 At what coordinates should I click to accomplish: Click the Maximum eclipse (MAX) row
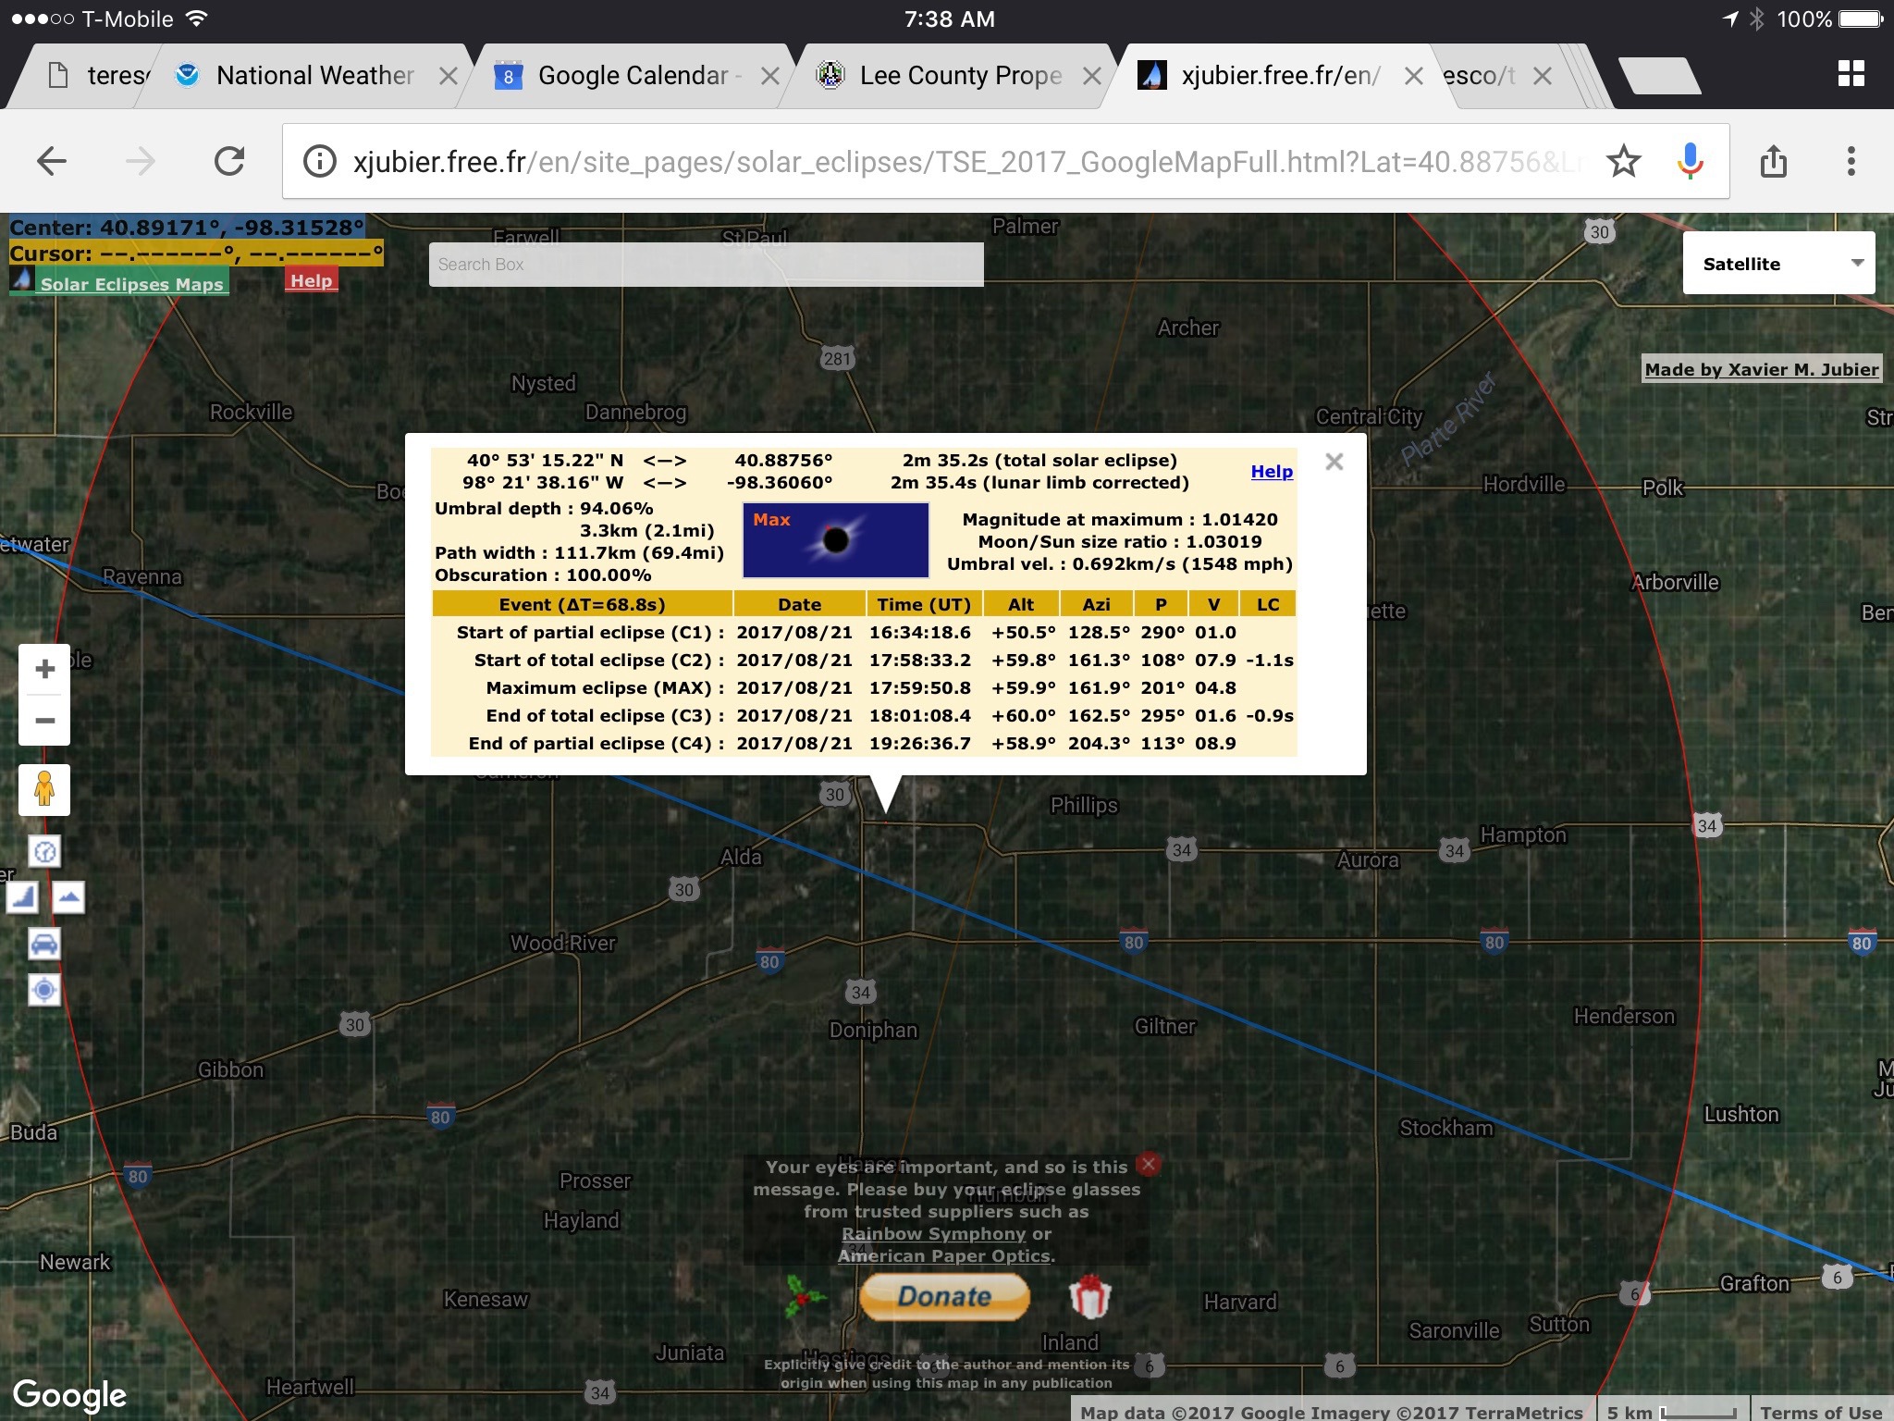point(864,688)
